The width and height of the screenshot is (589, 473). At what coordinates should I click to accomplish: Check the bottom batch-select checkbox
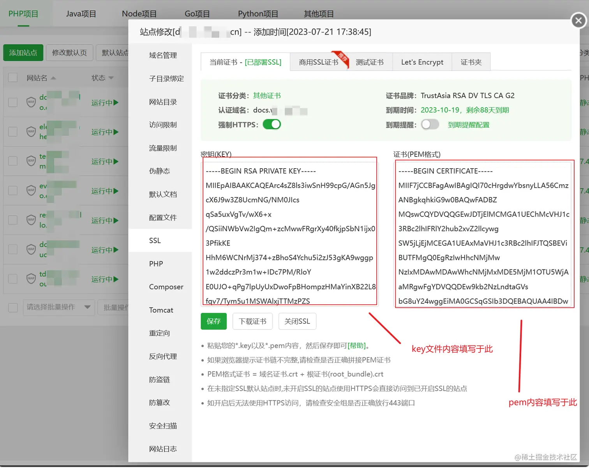13,308
